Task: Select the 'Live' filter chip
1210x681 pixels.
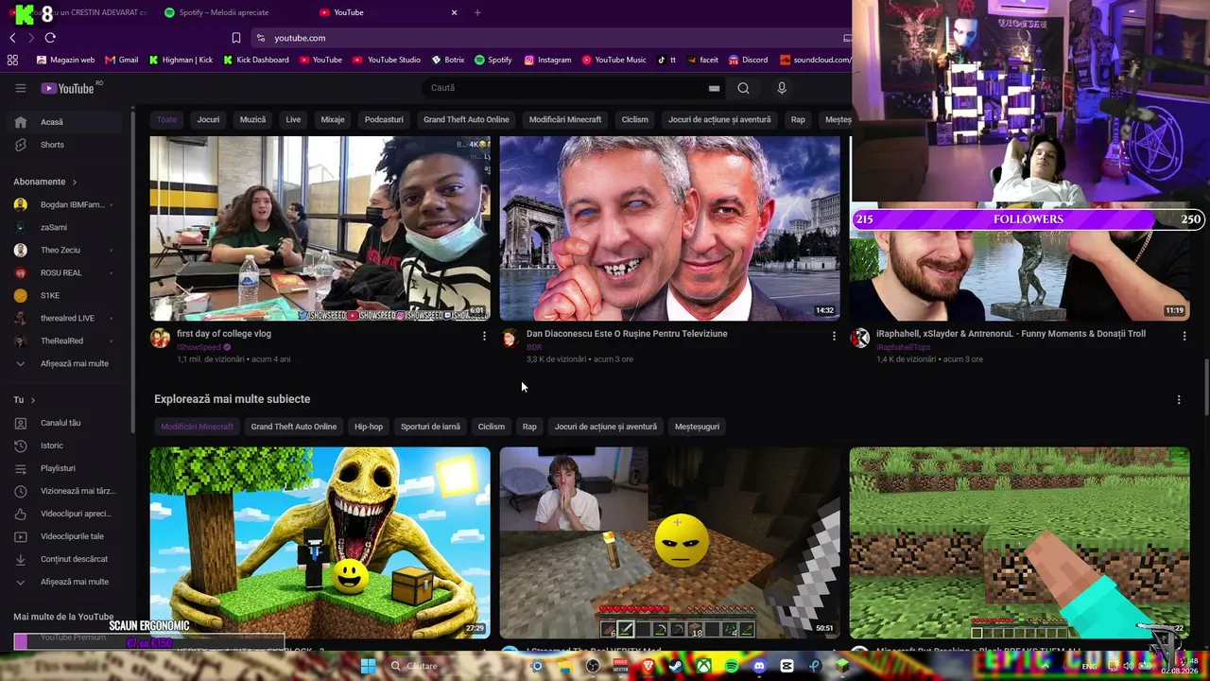Action: (x=293, y=119)
